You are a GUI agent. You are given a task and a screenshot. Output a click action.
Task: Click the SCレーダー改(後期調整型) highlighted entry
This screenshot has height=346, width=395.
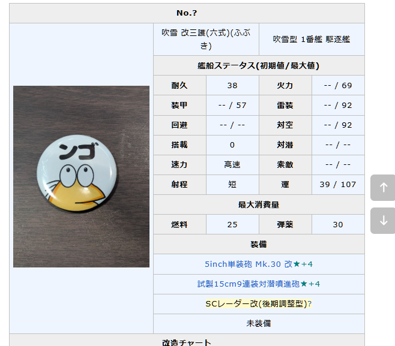click(258, 304)
